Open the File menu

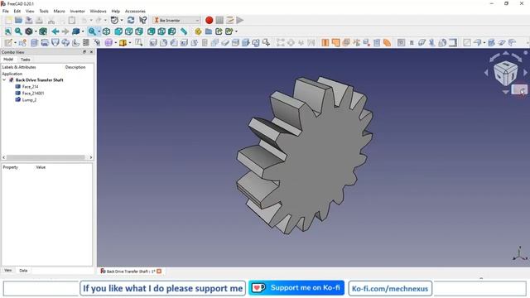[6, 11]
